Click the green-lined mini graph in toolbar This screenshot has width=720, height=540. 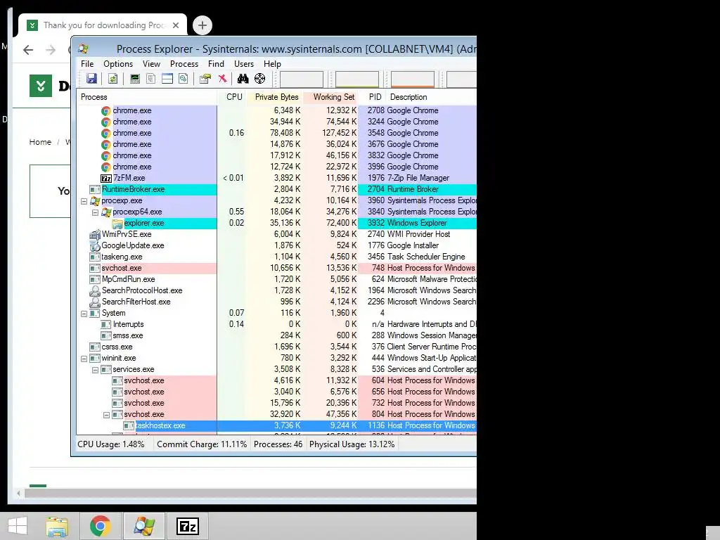pos(357,79)
